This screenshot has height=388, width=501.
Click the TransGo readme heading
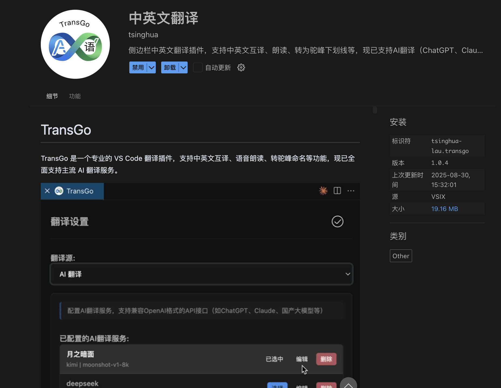point(66,130)
